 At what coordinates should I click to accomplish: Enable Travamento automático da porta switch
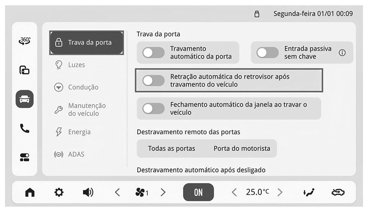[x=153, y=53]
